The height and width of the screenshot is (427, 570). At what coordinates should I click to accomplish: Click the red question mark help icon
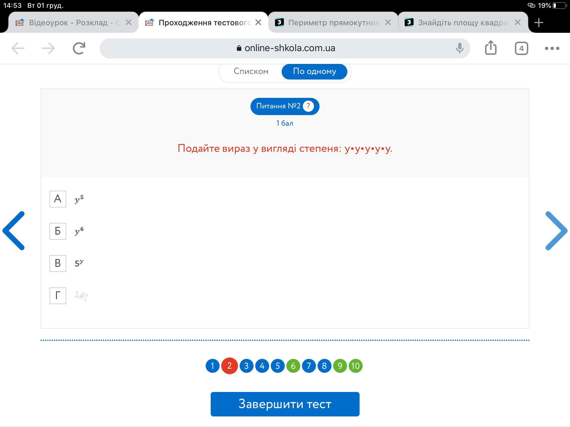point(308,106)
